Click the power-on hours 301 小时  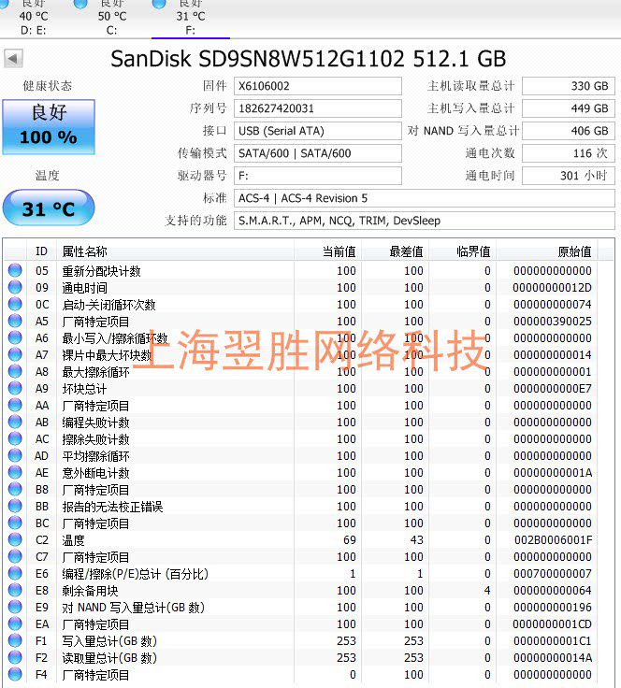tap(569, 176)
